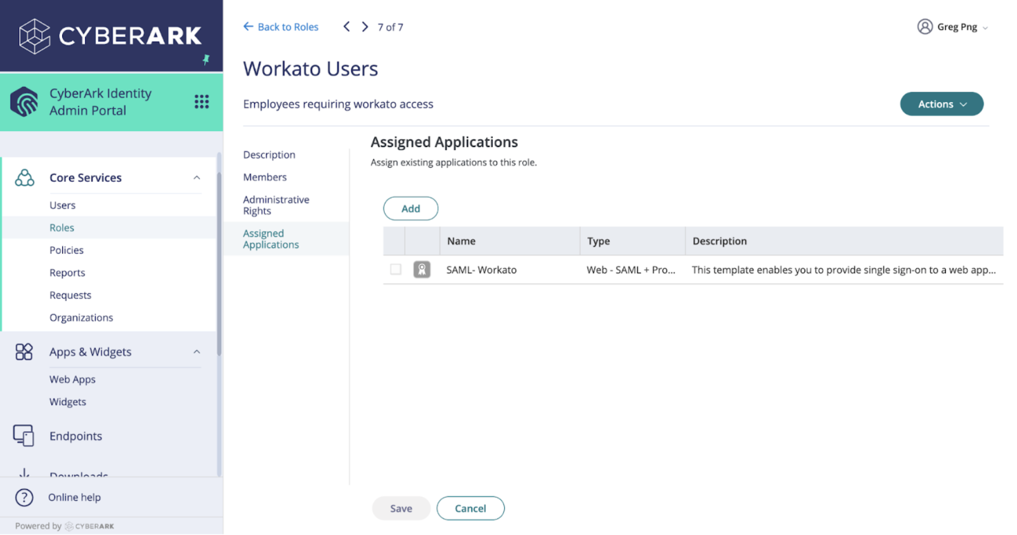Click the Downloads arrow icon
This screenshot has height=535, width=1017.
point(24,473)
